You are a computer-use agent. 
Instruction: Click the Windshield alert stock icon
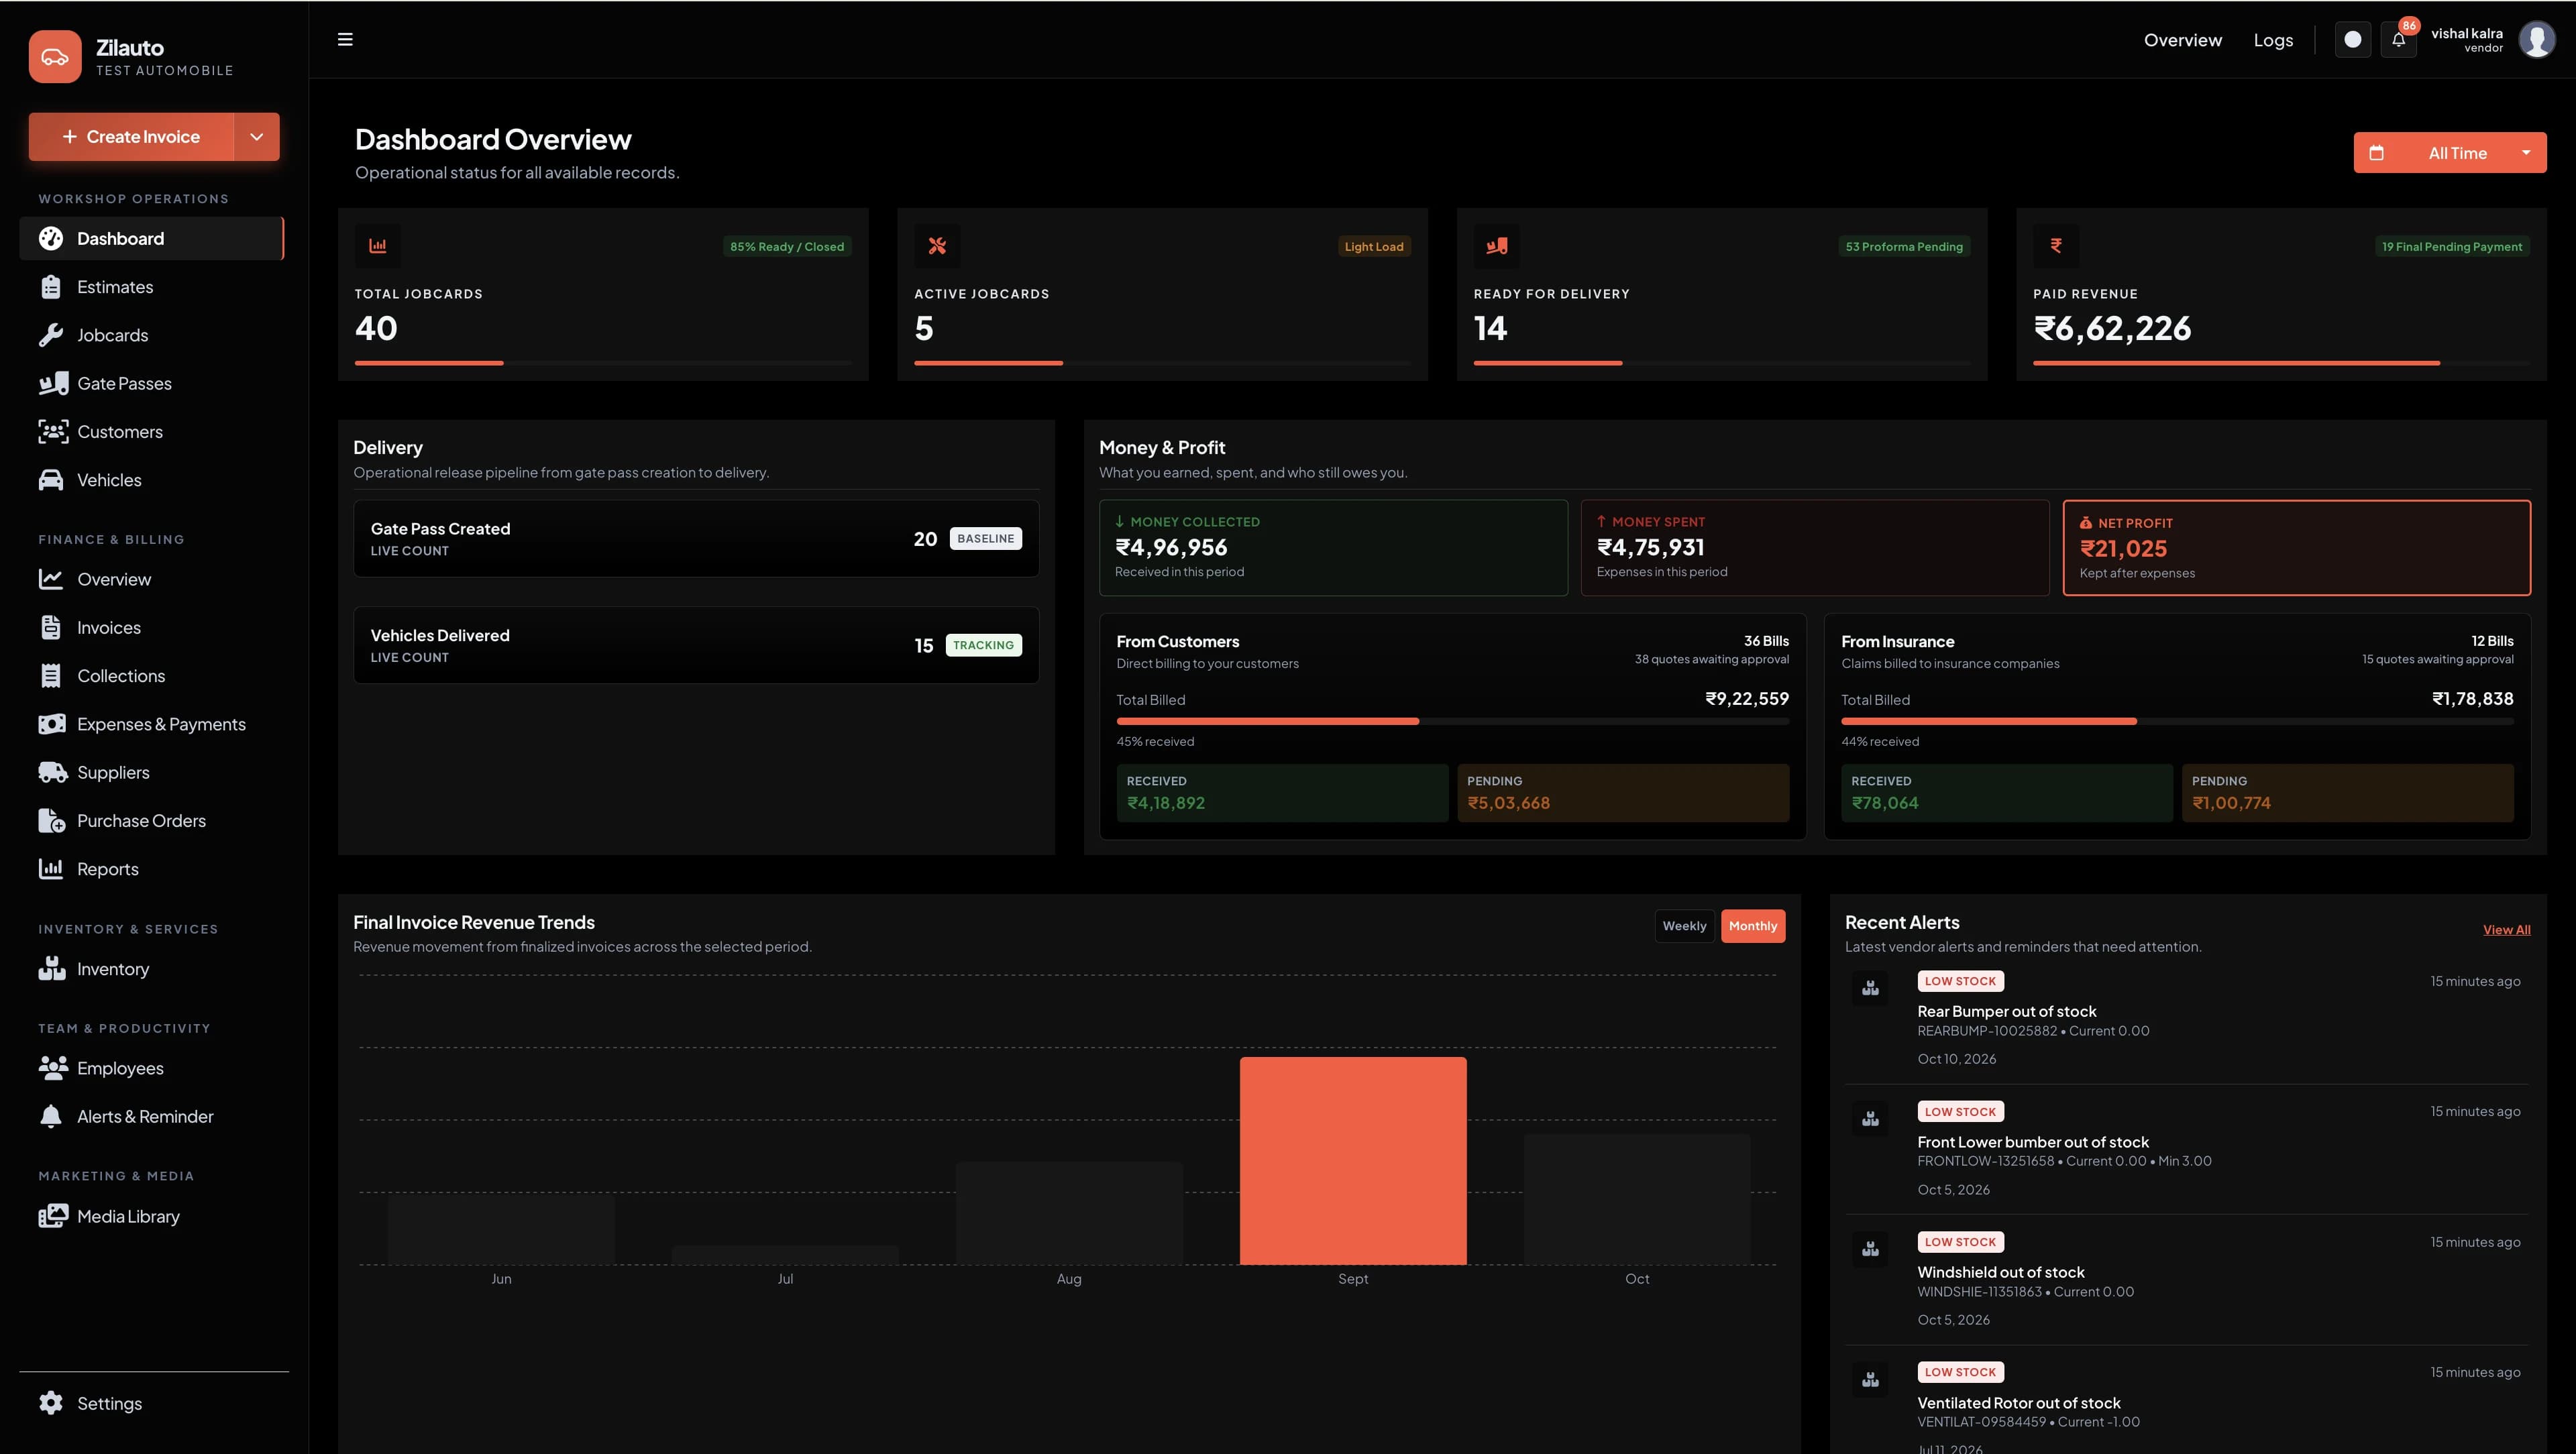1870,1250
